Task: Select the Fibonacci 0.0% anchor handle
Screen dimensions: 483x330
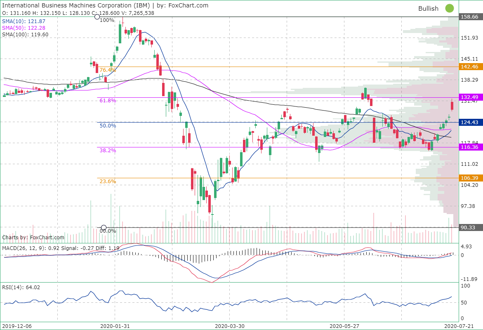Action: [104, 228]
